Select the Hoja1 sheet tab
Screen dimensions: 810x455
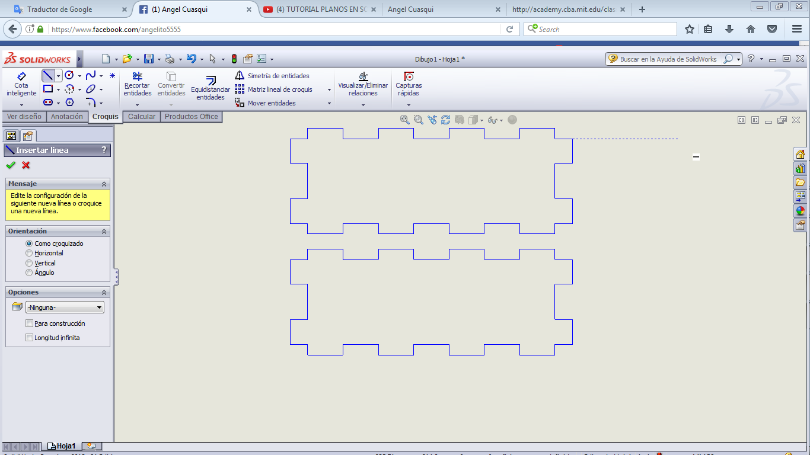click(x=62, y=446)
